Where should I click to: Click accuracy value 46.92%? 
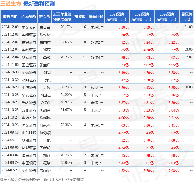tap(66, 102)
